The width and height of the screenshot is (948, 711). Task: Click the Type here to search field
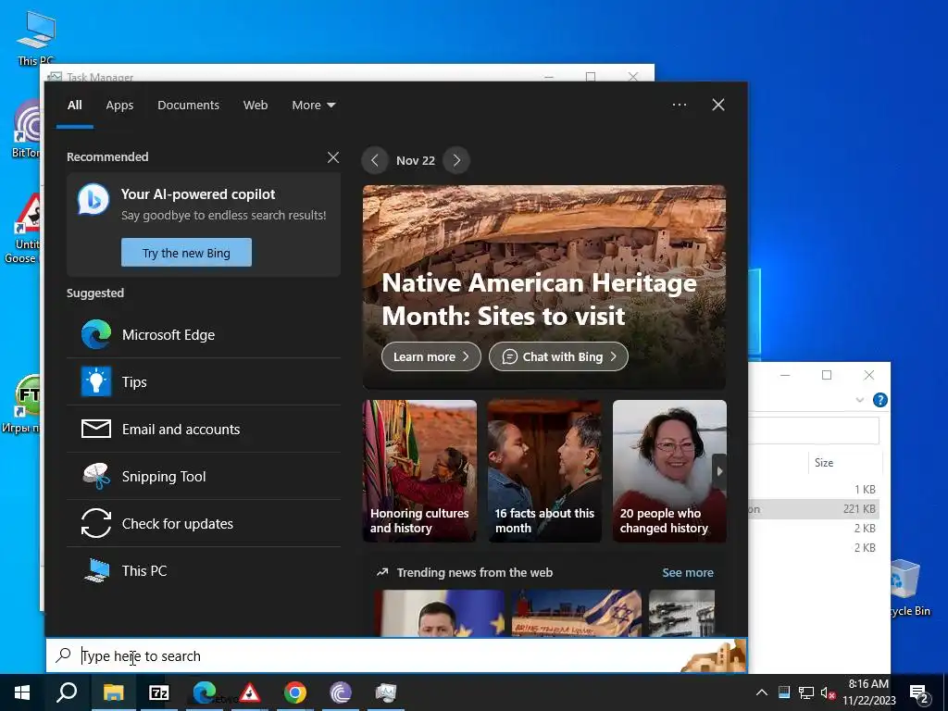[x=396, y=656]
